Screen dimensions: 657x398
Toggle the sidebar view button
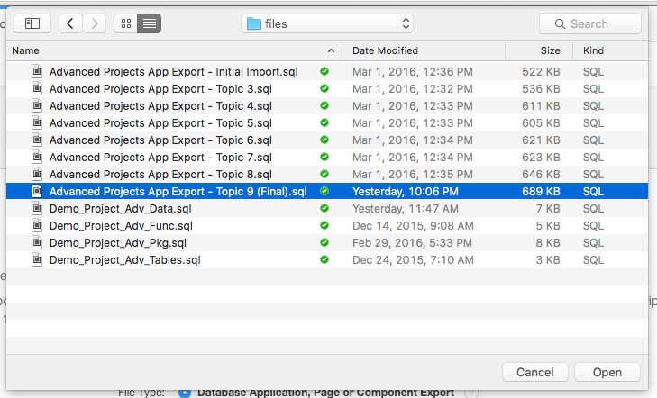pyautogui.click(x=32, y=23)
